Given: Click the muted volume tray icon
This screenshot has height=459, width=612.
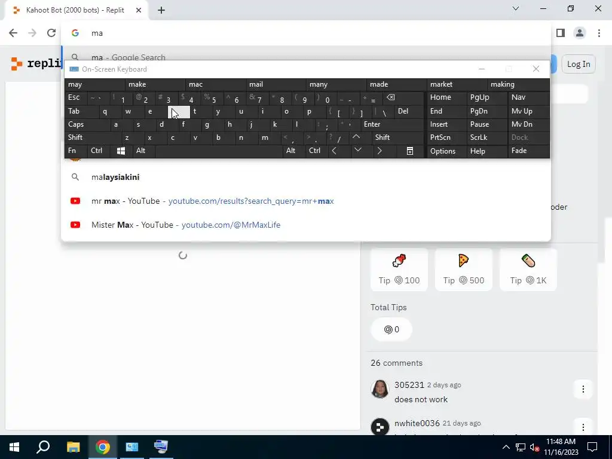Looking at the screenshot, I should point(535,447).
